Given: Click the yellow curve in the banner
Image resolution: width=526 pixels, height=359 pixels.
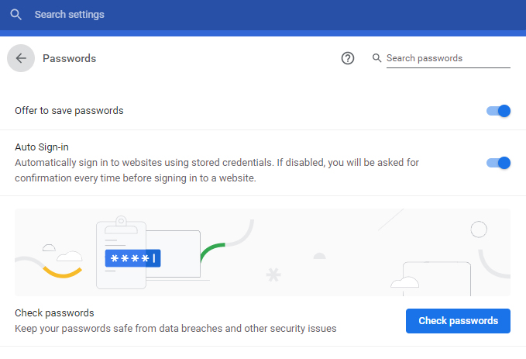Looking at the screenshot, I should (63, 272).
